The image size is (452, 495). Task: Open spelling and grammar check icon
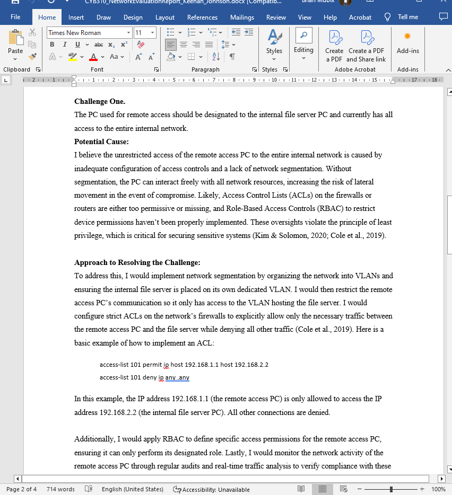coord(89,489)
